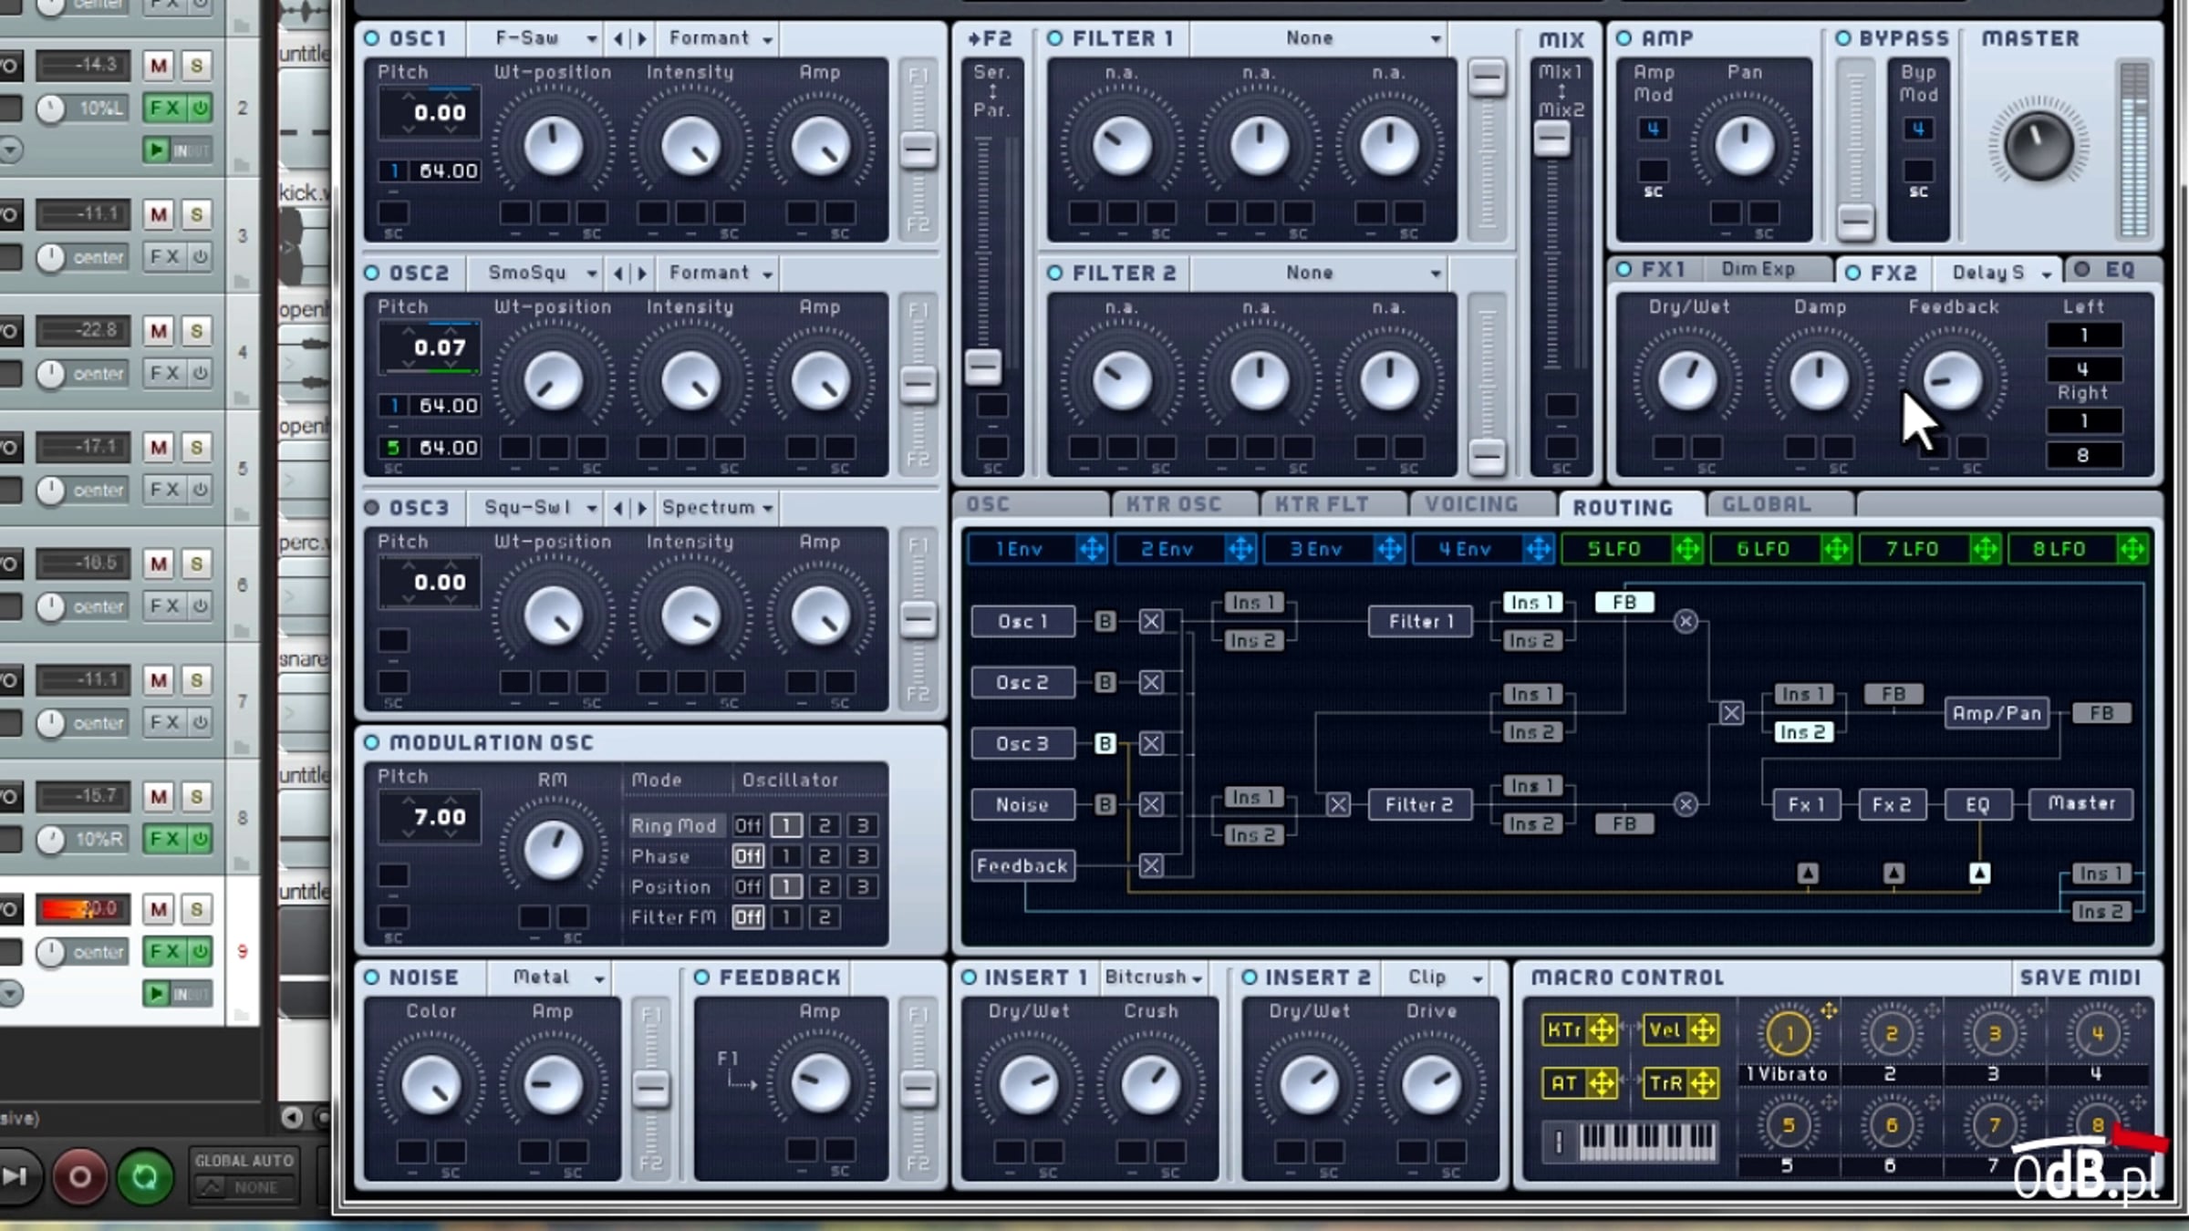This screenshot has height=1231, width=2189.
Task: Click the Mix1/Mix2 fader handle
Action: (1551, 140)
